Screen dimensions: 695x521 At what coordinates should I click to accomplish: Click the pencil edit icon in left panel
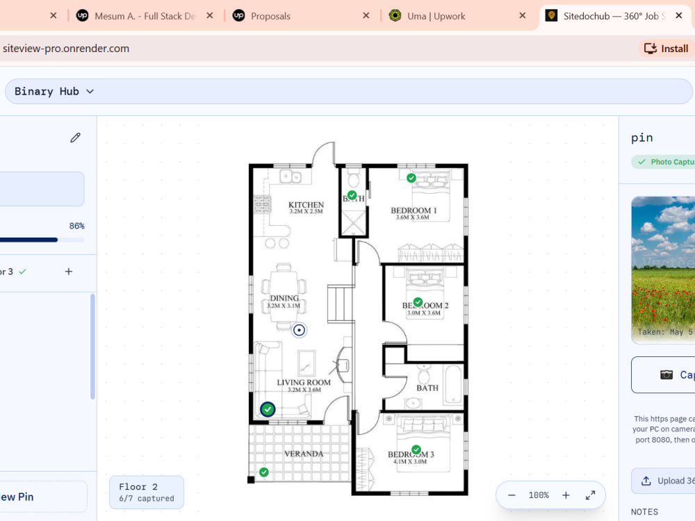tap(75, 138)
